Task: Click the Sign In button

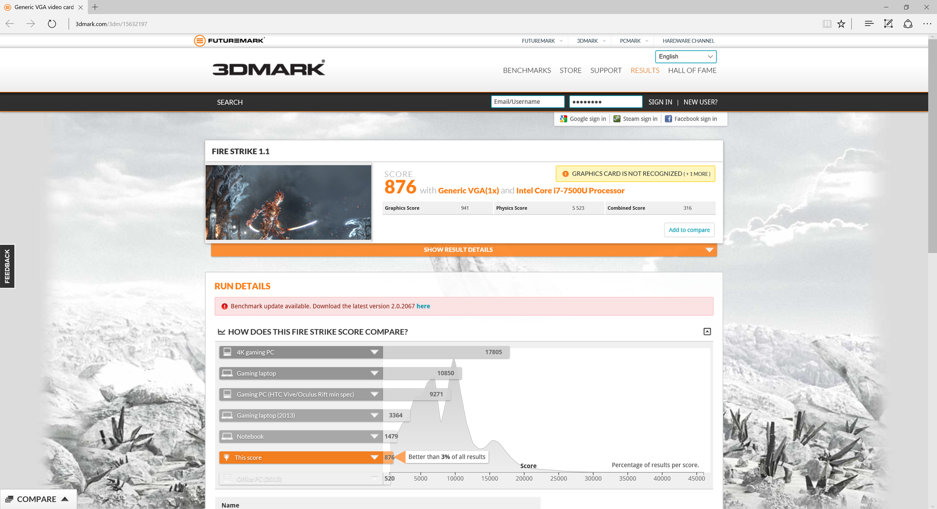Action: point(660,102)
